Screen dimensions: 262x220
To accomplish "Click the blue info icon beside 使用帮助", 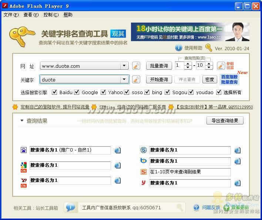I will pyautogui.click(x=178, y=48).
